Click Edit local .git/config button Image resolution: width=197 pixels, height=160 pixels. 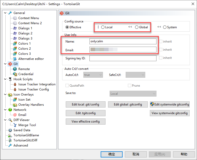coord(86,104)
